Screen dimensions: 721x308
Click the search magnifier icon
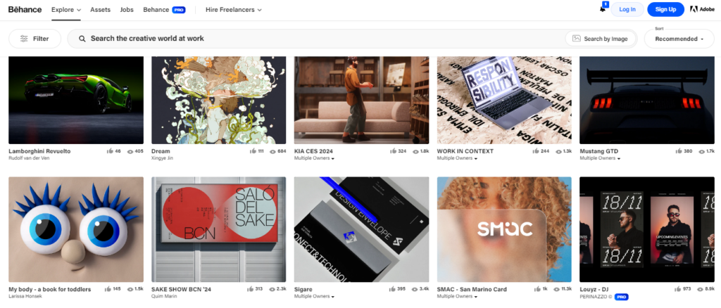[82, 39]
